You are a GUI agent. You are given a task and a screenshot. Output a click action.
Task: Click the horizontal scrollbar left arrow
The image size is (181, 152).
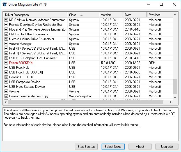tap(5, 102)
